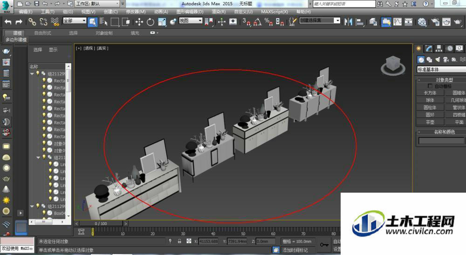Screen dimensions: 466x255
Task: Create a 长方体 box primitive button
Action: (430, 93)
